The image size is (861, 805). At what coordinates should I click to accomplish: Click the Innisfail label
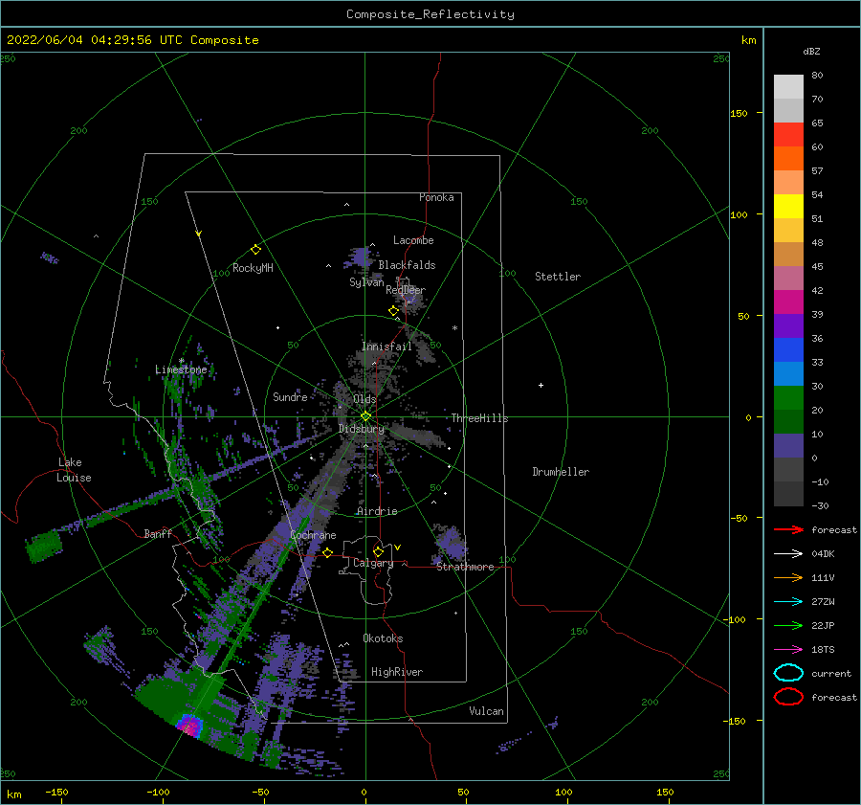tap(386, 347)
